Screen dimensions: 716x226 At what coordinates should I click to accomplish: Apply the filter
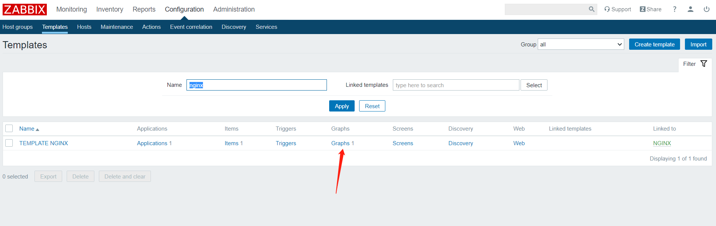(x=342, y=106)
